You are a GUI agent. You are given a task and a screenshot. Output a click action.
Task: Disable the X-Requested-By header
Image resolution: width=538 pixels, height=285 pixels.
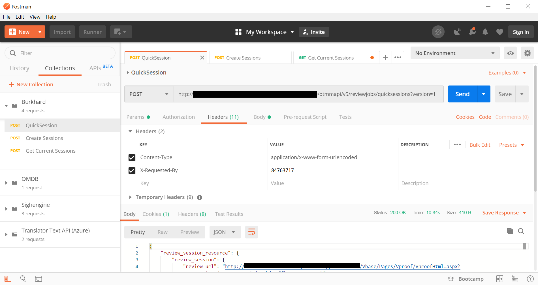[x=132, y=170]
